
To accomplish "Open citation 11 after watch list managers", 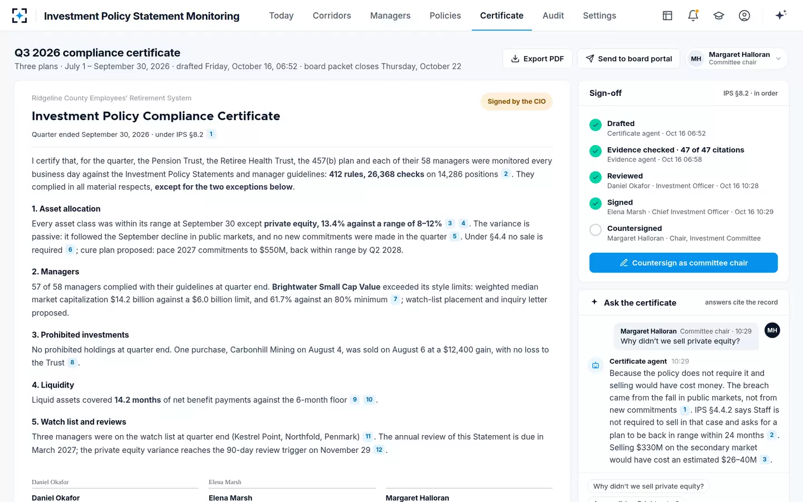I will tap(368, 437).
